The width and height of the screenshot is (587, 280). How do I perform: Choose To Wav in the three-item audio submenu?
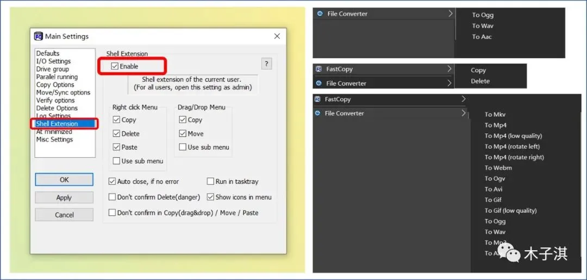click(x=483, y=26)
